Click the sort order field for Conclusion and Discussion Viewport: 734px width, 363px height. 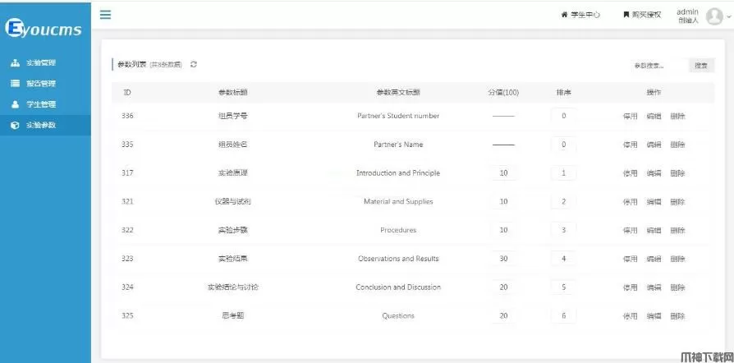563,287
